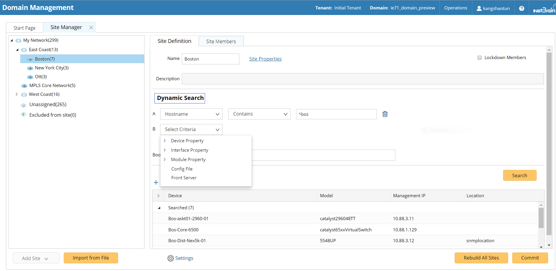This screenshot has height=271, width=556.
Task: Select the Unassigned(265) node icon
Action: pyautogui.click(x=24, y=105)
